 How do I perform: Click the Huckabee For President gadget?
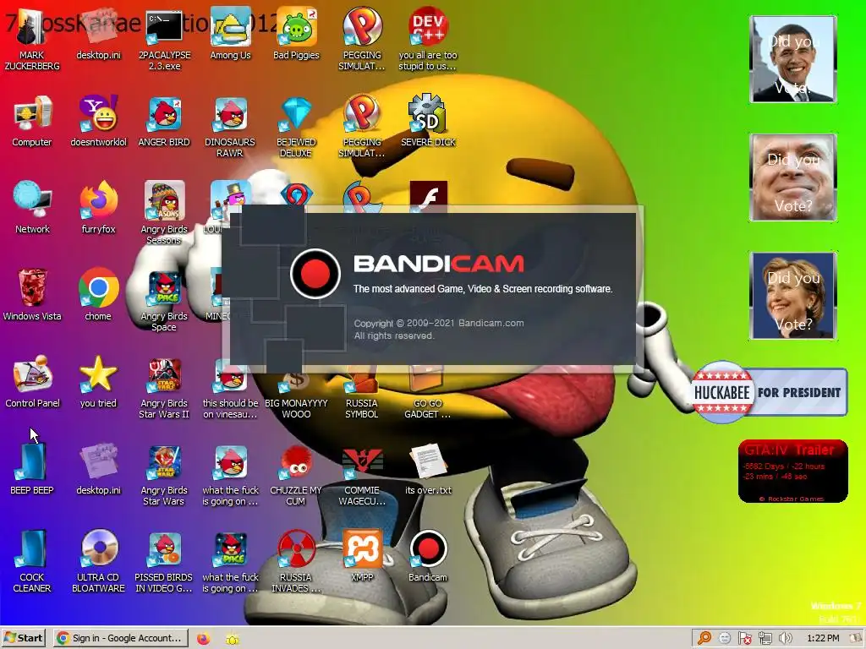pos(769,392)
